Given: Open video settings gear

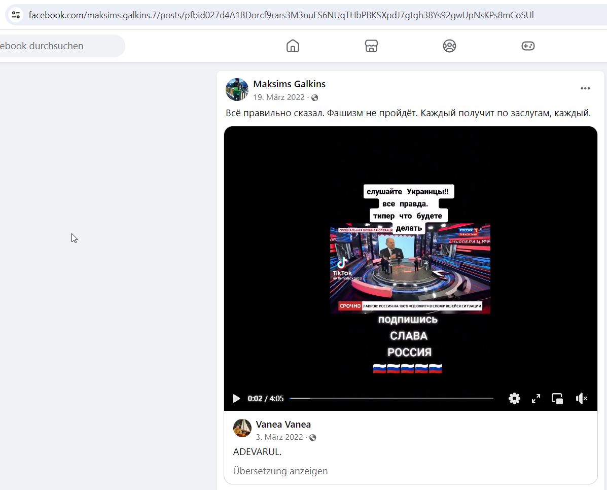Looking at the screenshot, I should (x=514, y=399).
